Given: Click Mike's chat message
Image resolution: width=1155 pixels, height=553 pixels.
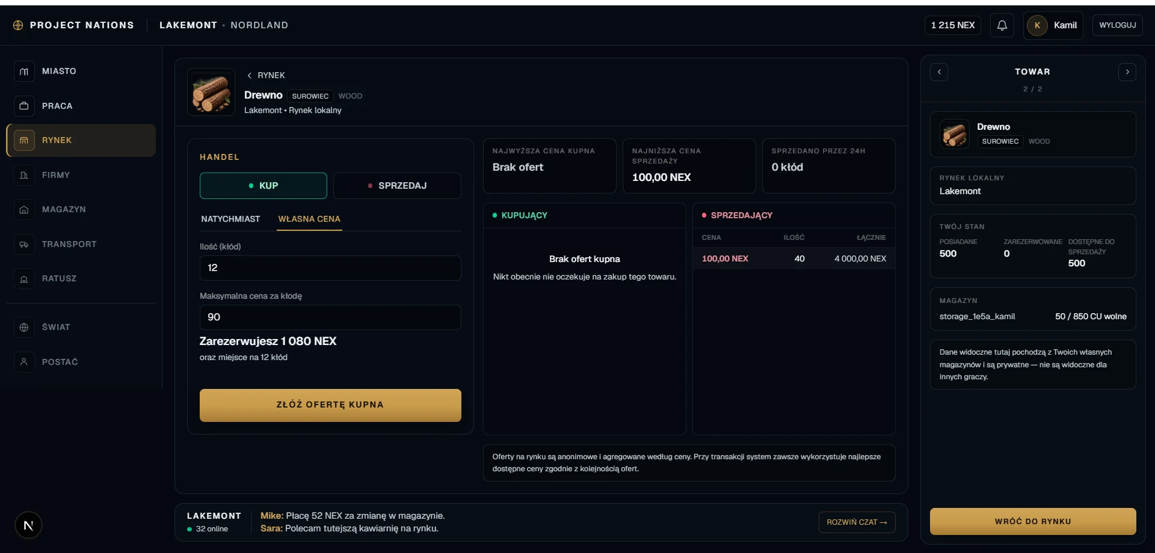Looking at the screenshot, I should click(x=353, y=516).
